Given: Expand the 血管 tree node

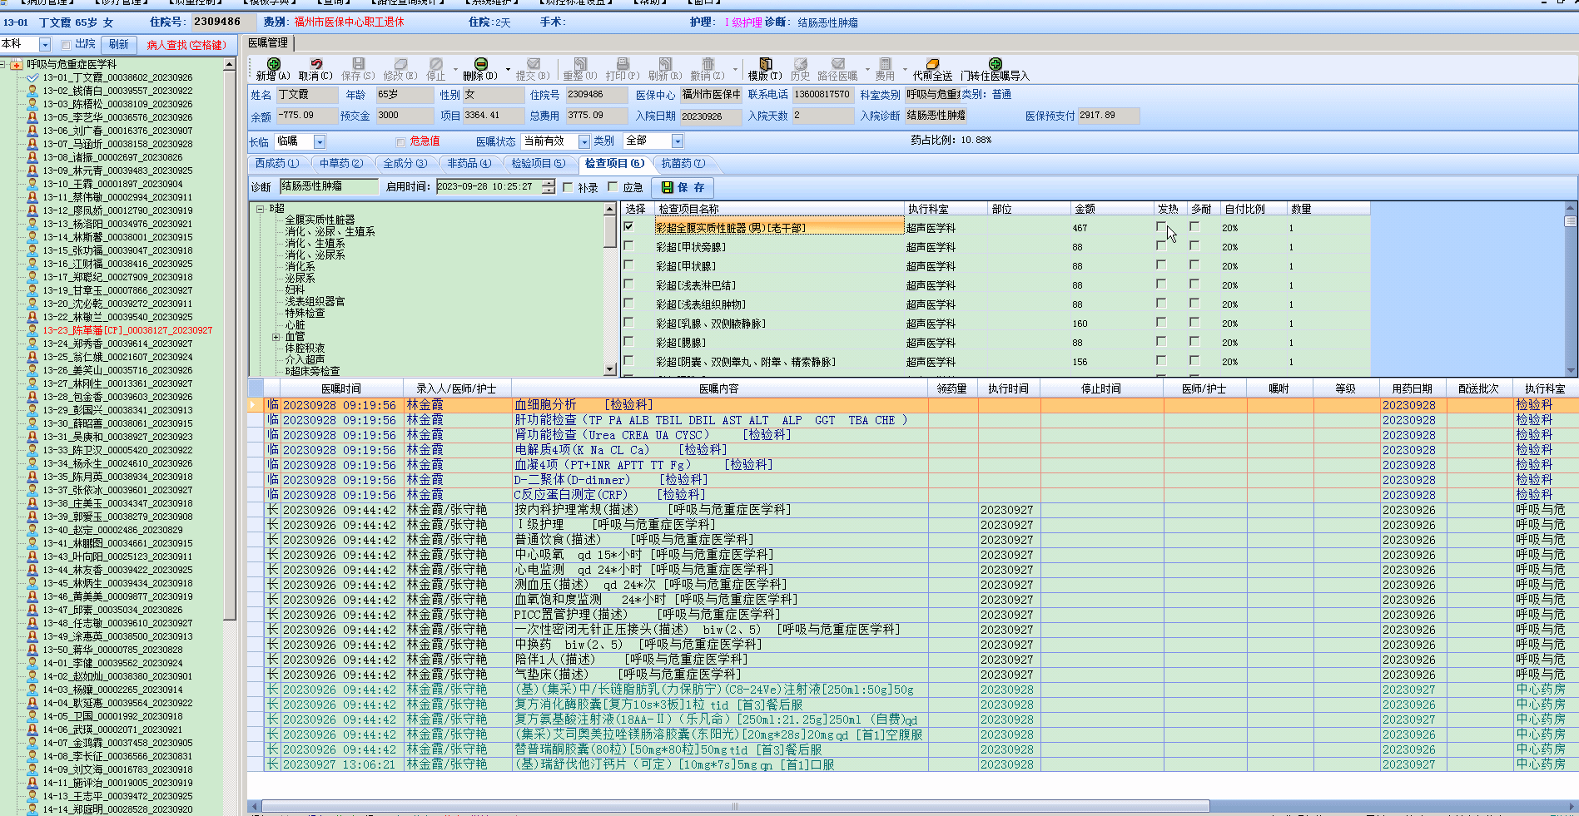Looking at the screenshot, I should (x=276, y=337).
